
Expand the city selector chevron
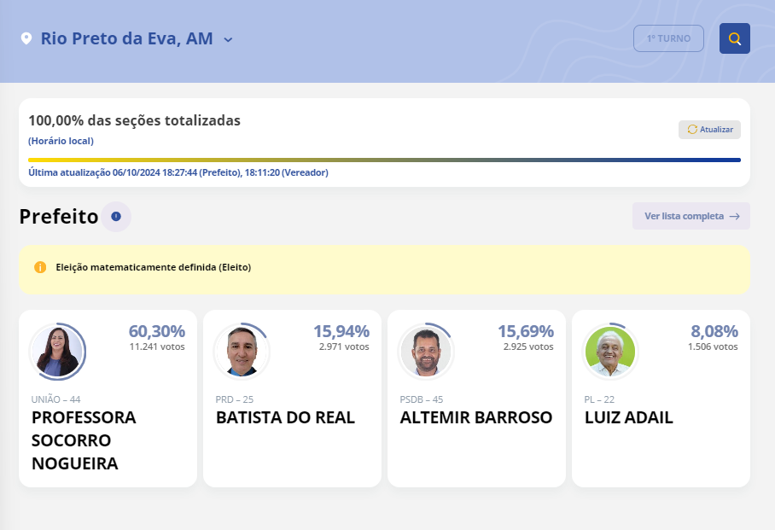point(228,39)
